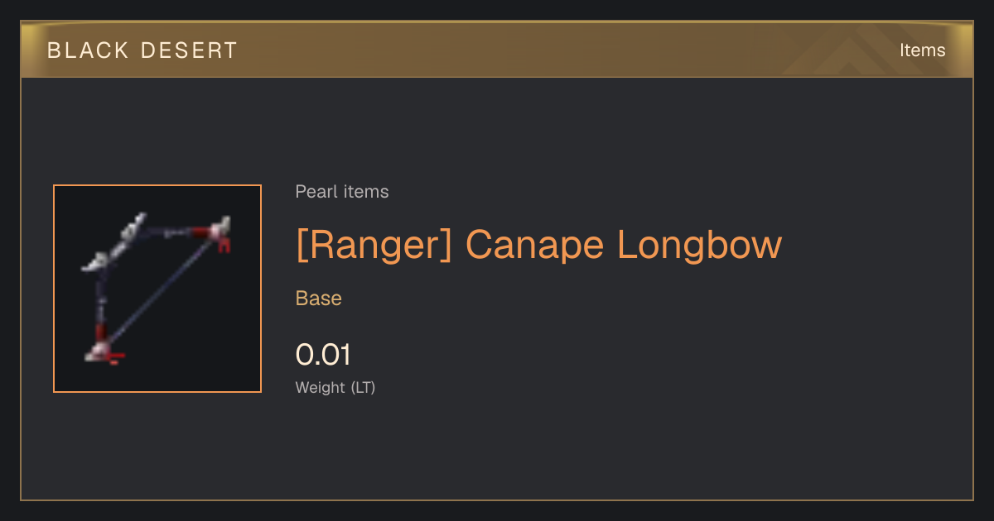Viewport: 994px width, 521px height.
Task: Select the Base grade label
Action: [x=319, y=299]
